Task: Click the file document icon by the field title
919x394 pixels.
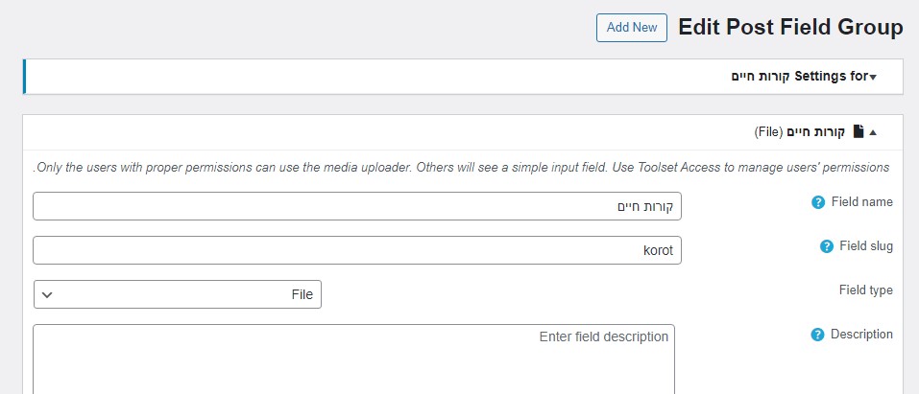Action: point(859,131)
